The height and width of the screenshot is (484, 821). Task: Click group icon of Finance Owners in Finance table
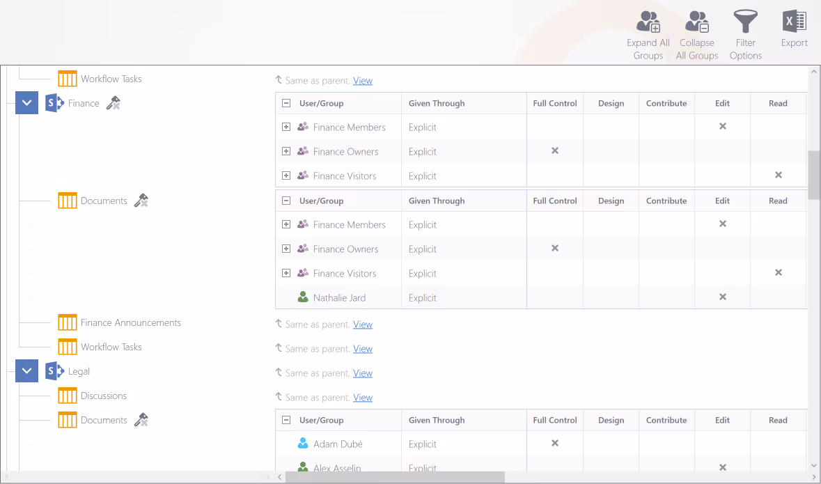(303, 151)
